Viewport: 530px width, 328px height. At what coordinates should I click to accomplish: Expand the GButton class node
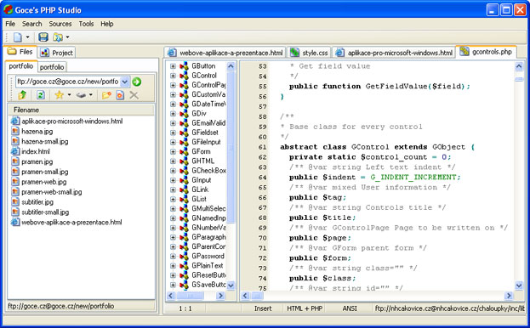coord(173,66)
